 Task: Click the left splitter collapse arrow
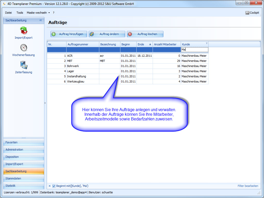pos(45,103)
